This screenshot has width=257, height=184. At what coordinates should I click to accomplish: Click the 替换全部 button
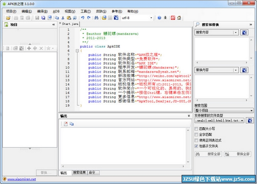pos(238,154)
